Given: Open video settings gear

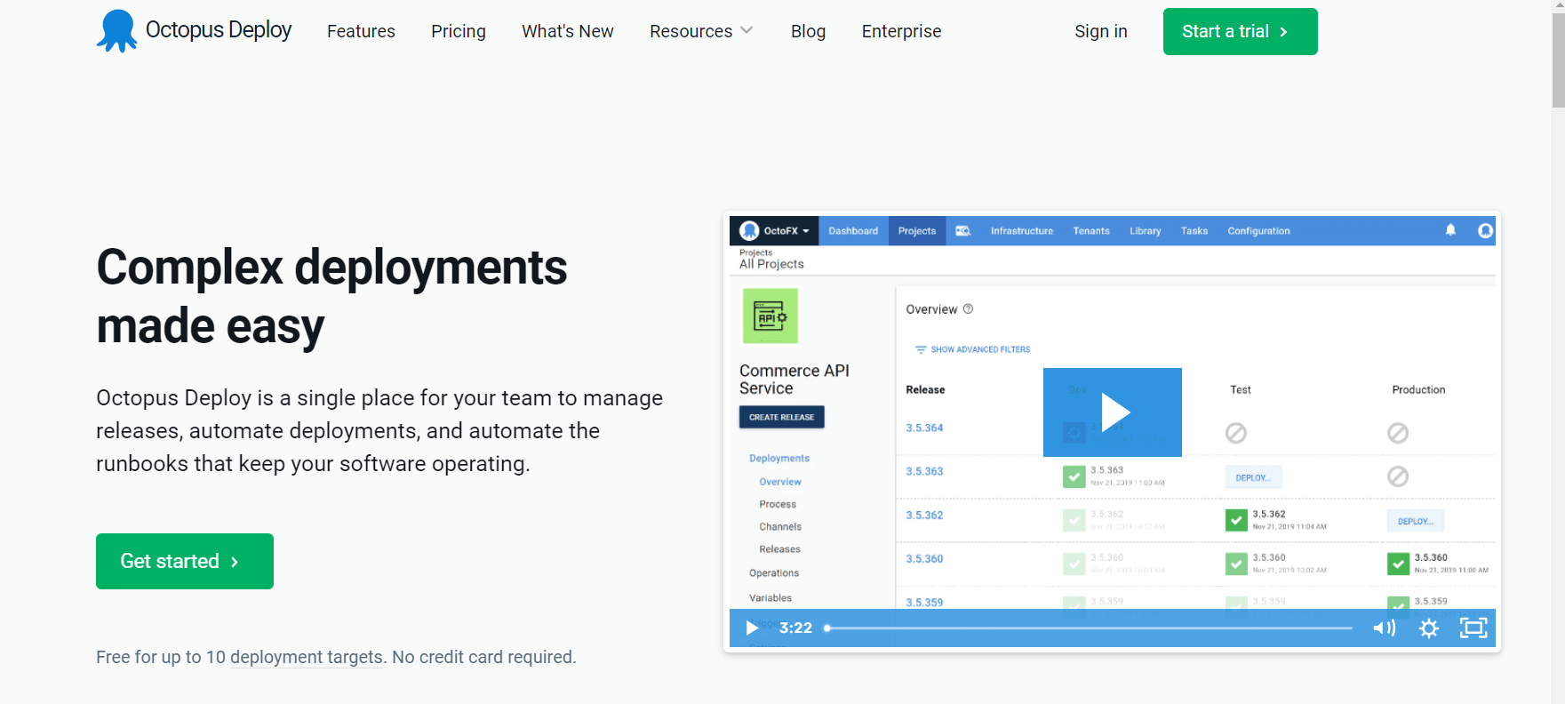Looking at the screenshot, I should tap(1429, 628).
